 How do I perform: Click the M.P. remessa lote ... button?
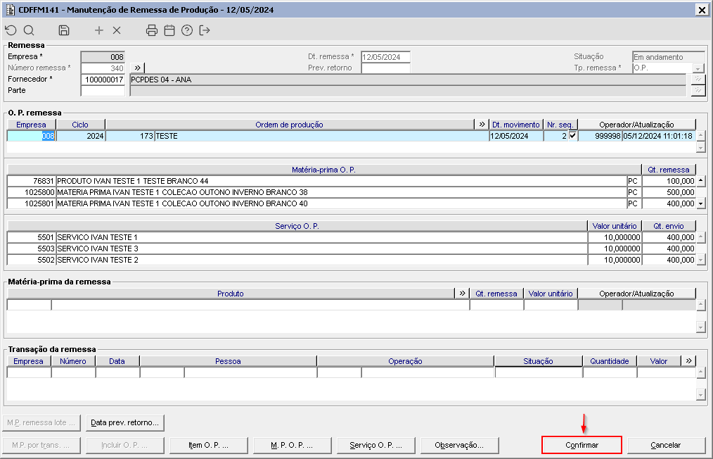pyautogui.click(x=41, y=422)
